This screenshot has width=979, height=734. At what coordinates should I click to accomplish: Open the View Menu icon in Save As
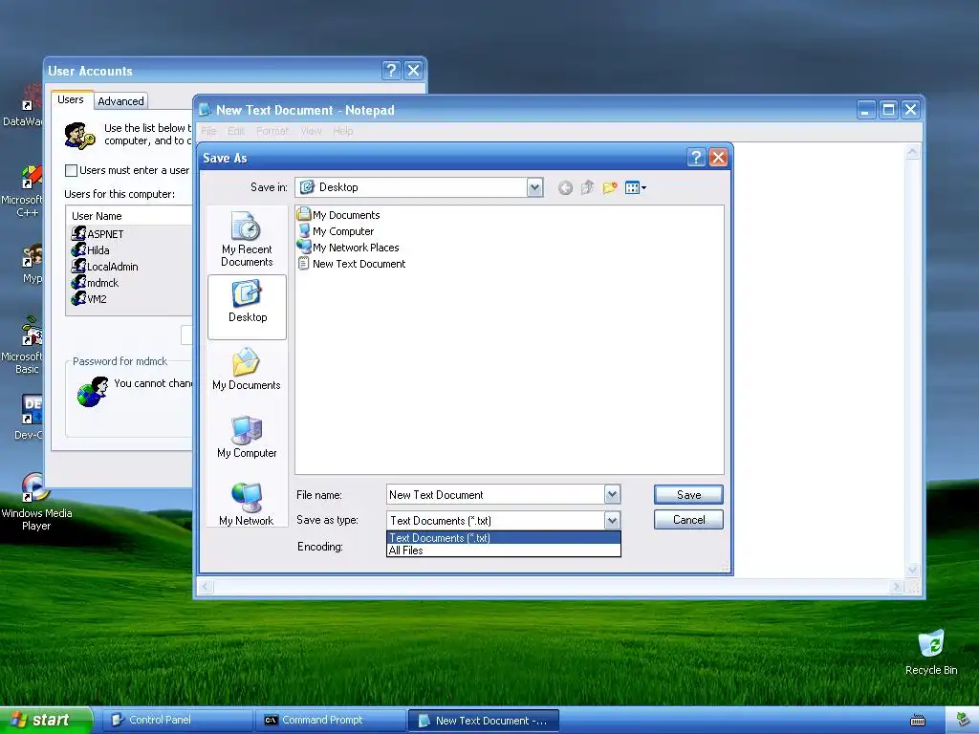635,188
